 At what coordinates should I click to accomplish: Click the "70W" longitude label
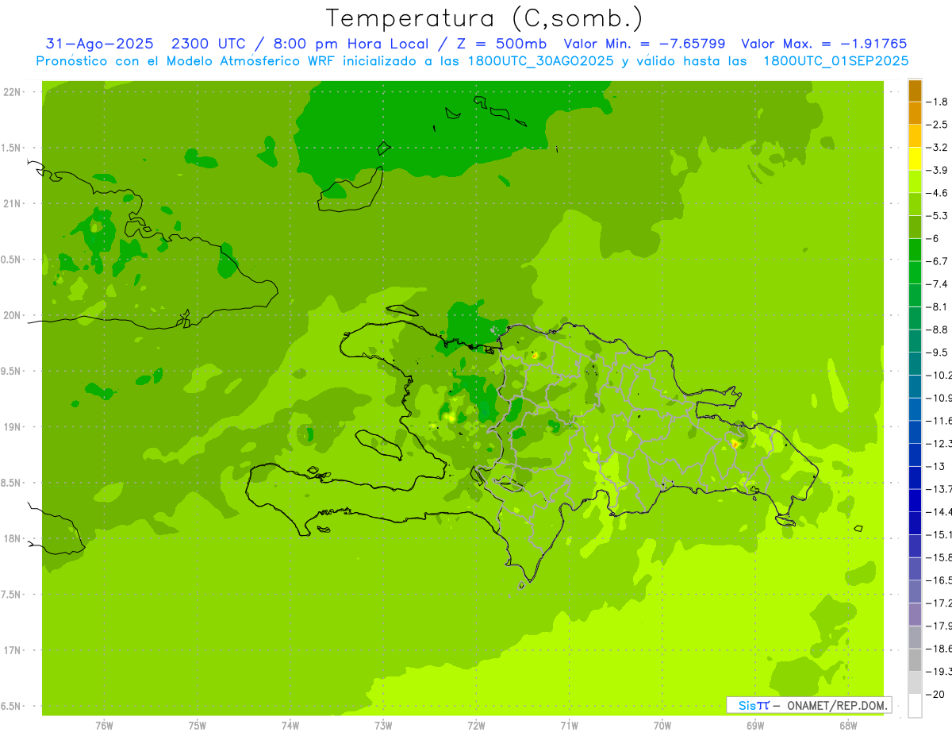662,726
